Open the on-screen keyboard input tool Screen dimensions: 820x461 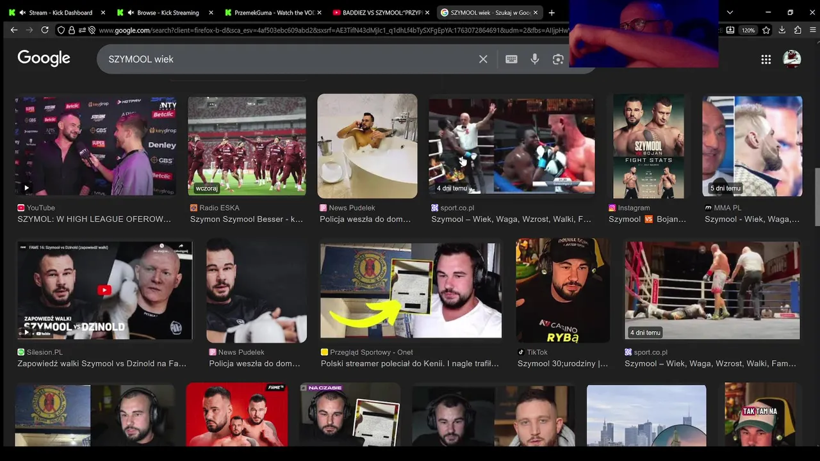pos(511,59)
